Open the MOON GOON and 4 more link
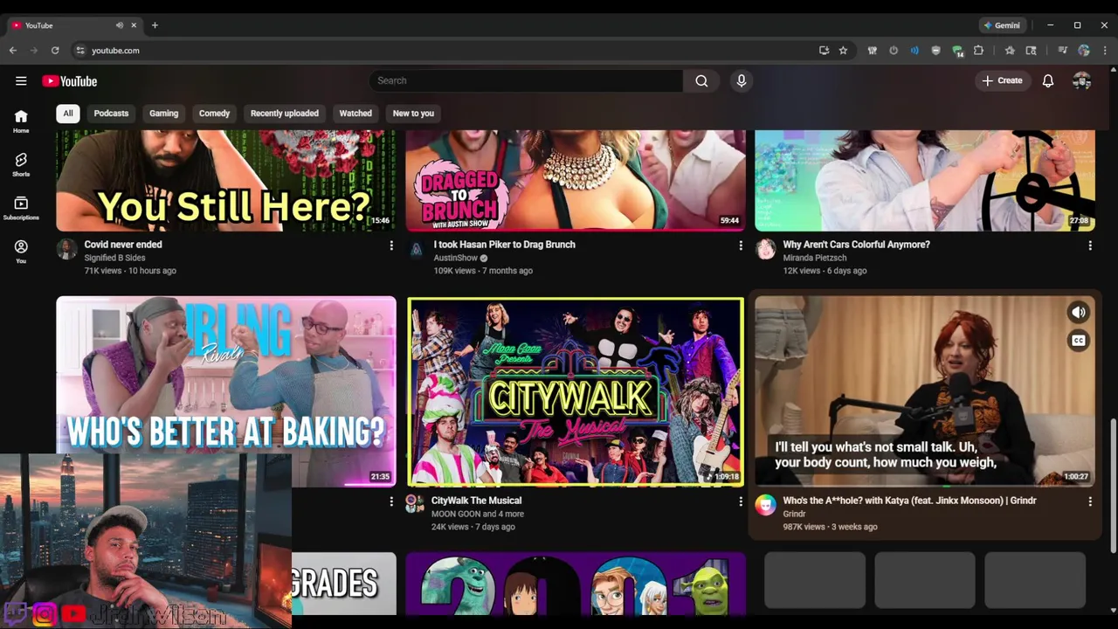 [478, 515]
